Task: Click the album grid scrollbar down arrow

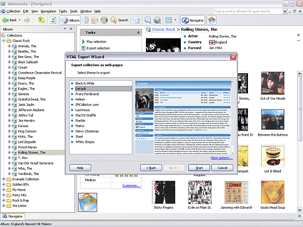Action: [299, 209]
